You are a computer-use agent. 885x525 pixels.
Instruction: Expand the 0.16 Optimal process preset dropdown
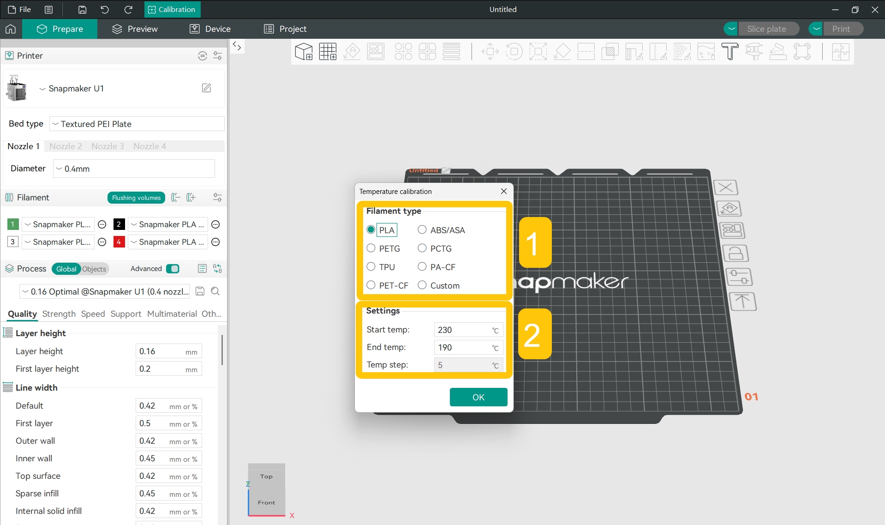tap(105, 291)
